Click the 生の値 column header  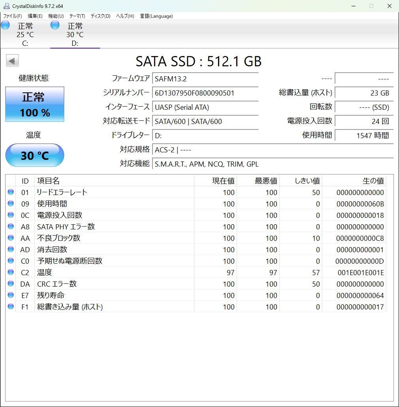click(354, 181)
